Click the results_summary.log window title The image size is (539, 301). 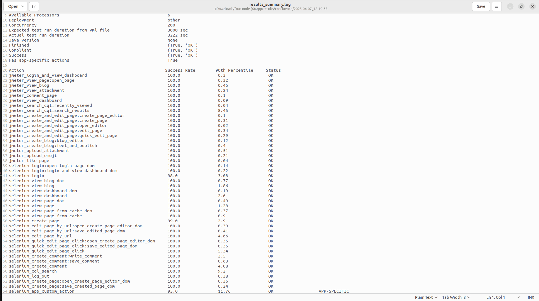tap(270, 4)
